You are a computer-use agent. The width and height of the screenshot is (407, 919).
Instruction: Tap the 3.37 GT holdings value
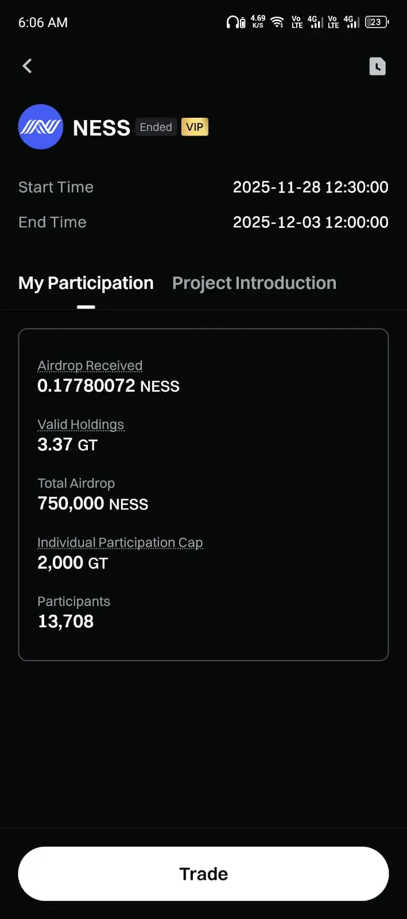67,445
